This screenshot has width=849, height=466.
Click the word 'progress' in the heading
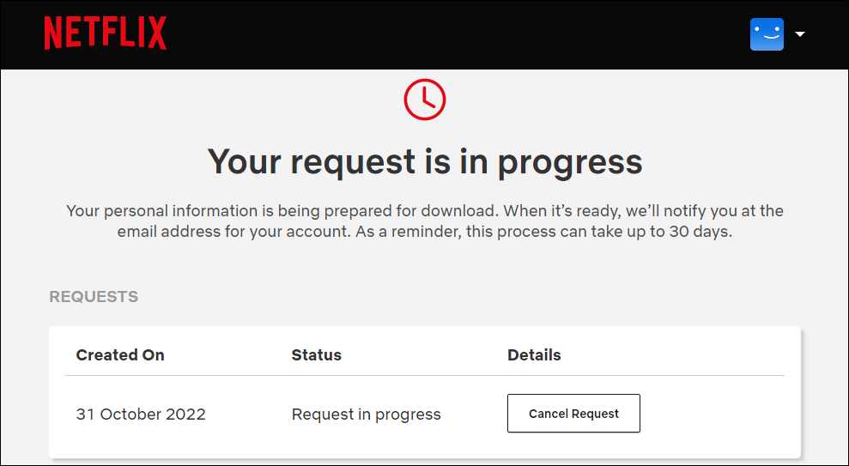click(570, 161)
